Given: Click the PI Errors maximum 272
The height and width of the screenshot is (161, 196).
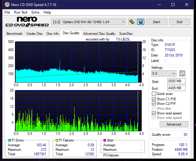Looking at the screenshot, I should click(x=44, y=150).
